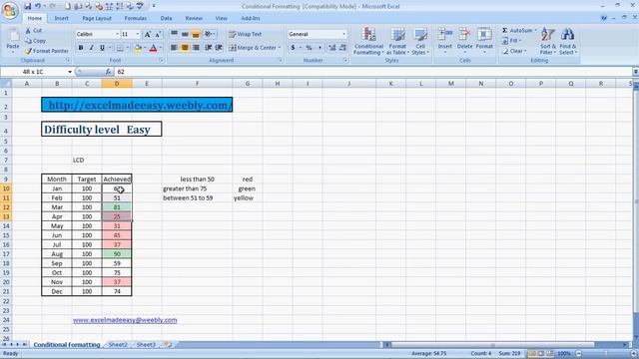The image size is (639, 359).
Task: Click the Insert cells button
Action: 445,40
